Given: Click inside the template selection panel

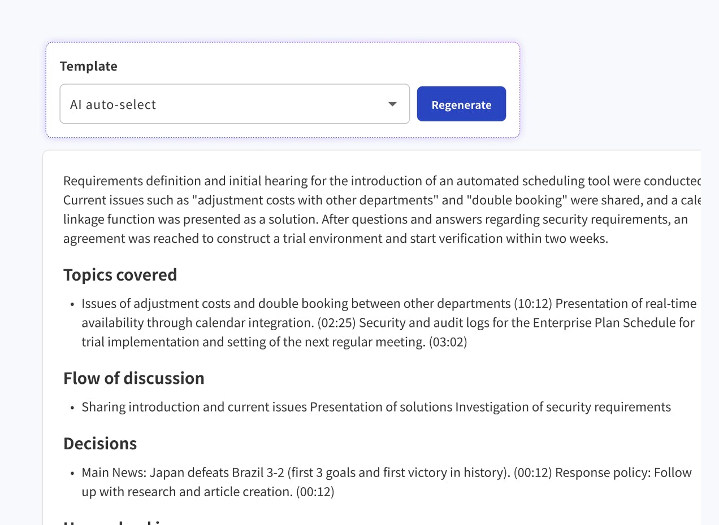Looking at the screenshot, I should 282,89.
